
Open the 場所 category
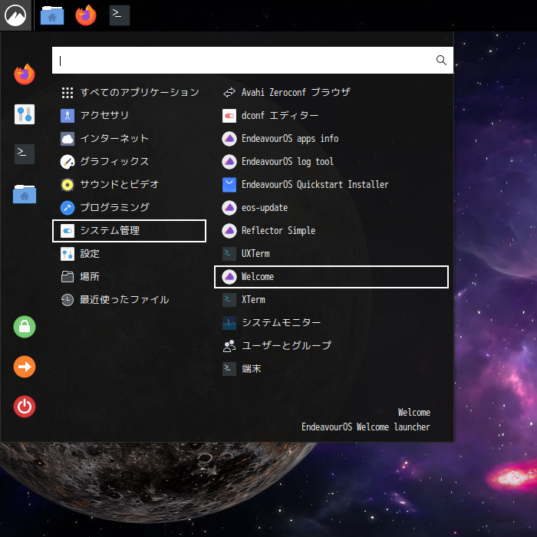point(129,277)
